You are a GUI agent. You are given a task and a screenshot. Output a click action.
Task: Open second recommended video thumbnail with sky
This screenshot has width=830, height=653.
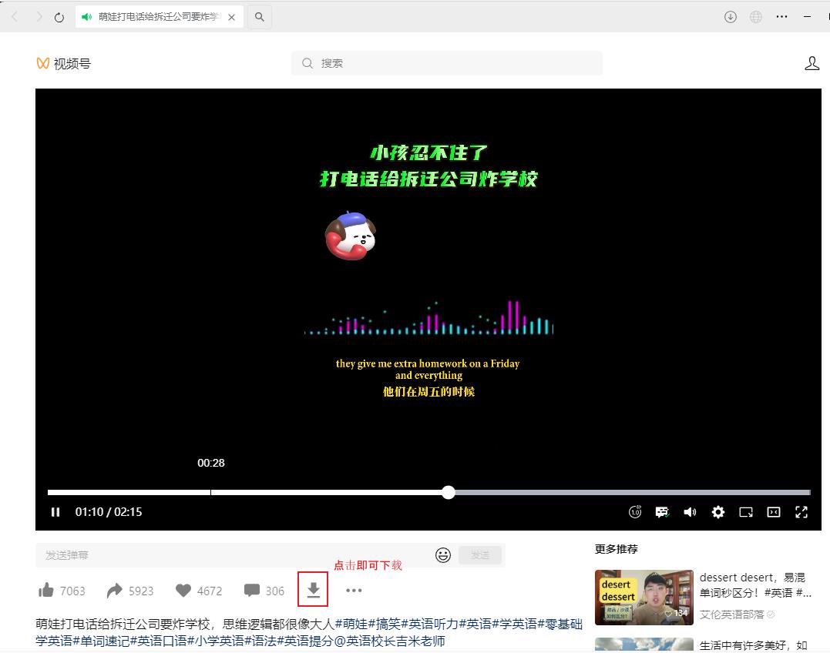pyautogui.click(x=644, y=644)
